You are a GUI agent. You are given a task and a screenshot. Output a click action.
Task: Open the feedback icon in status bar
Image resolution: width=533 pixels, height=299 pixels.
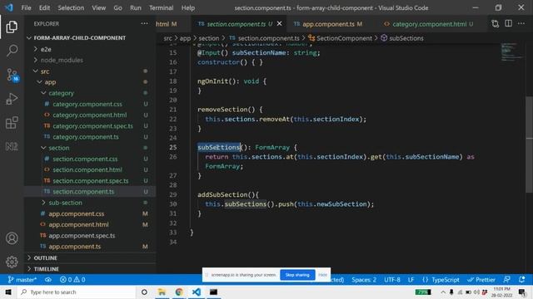[507, 280]
